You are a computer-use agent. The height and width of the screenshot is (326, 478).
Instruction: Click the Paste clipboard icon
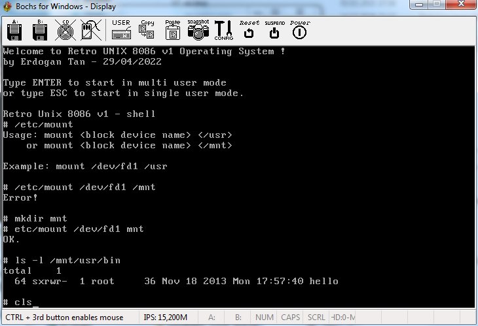[173, 29]
